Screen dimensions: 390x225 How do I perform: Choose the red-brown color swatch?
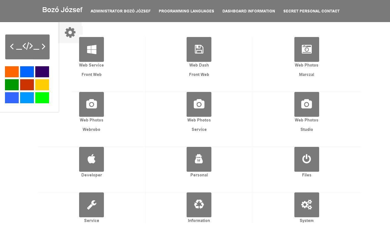[27, 85]
